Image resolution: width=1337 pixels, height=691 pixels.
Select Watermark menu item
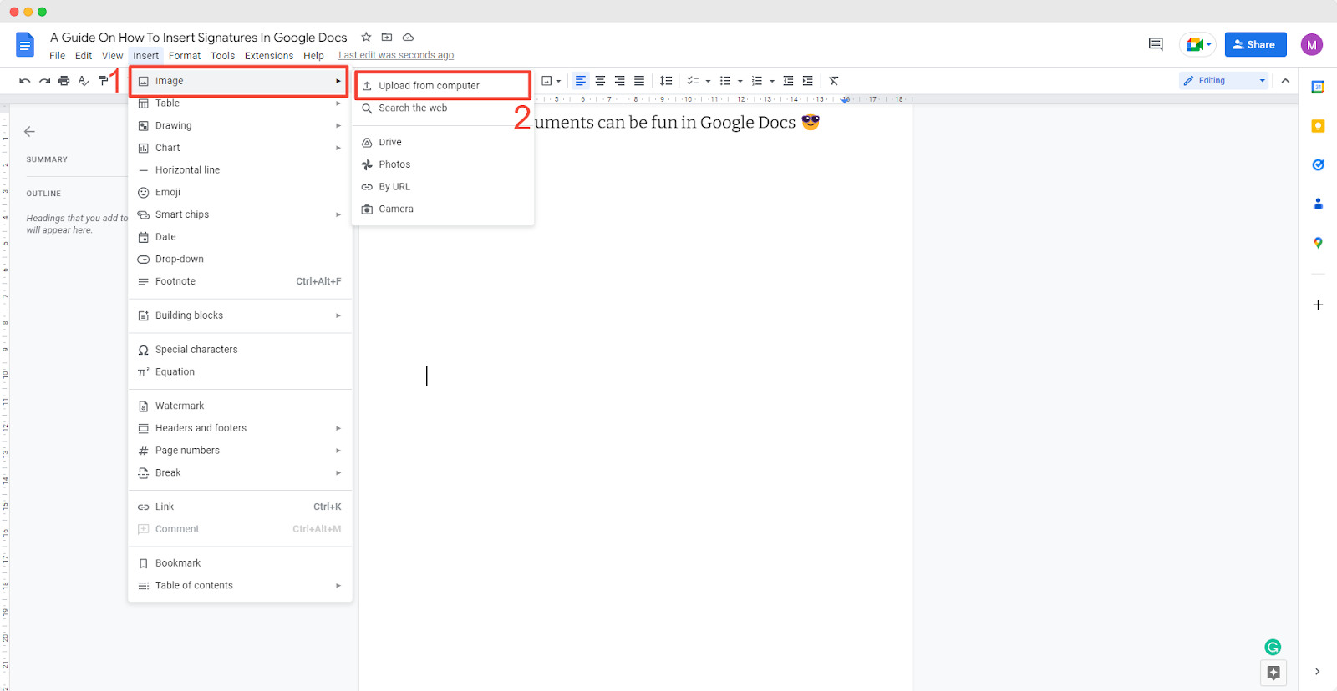coord(240,406)
